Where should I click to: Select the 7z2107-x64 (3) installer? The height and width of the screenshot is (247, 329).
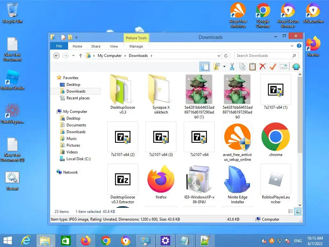tap(161, 139)
